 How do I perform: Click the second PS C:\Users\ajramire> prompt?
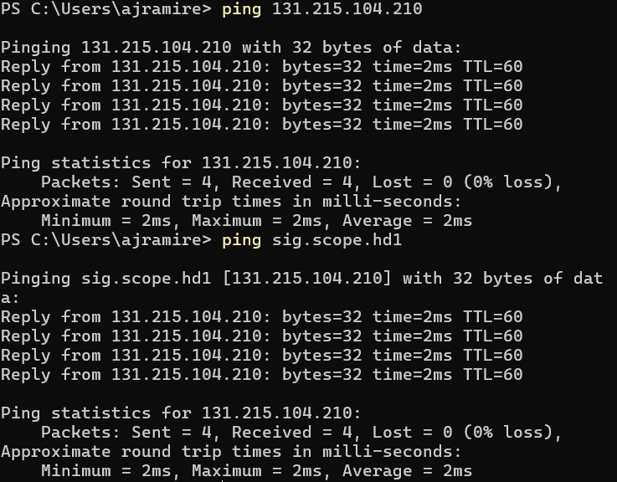pos(106,240)
